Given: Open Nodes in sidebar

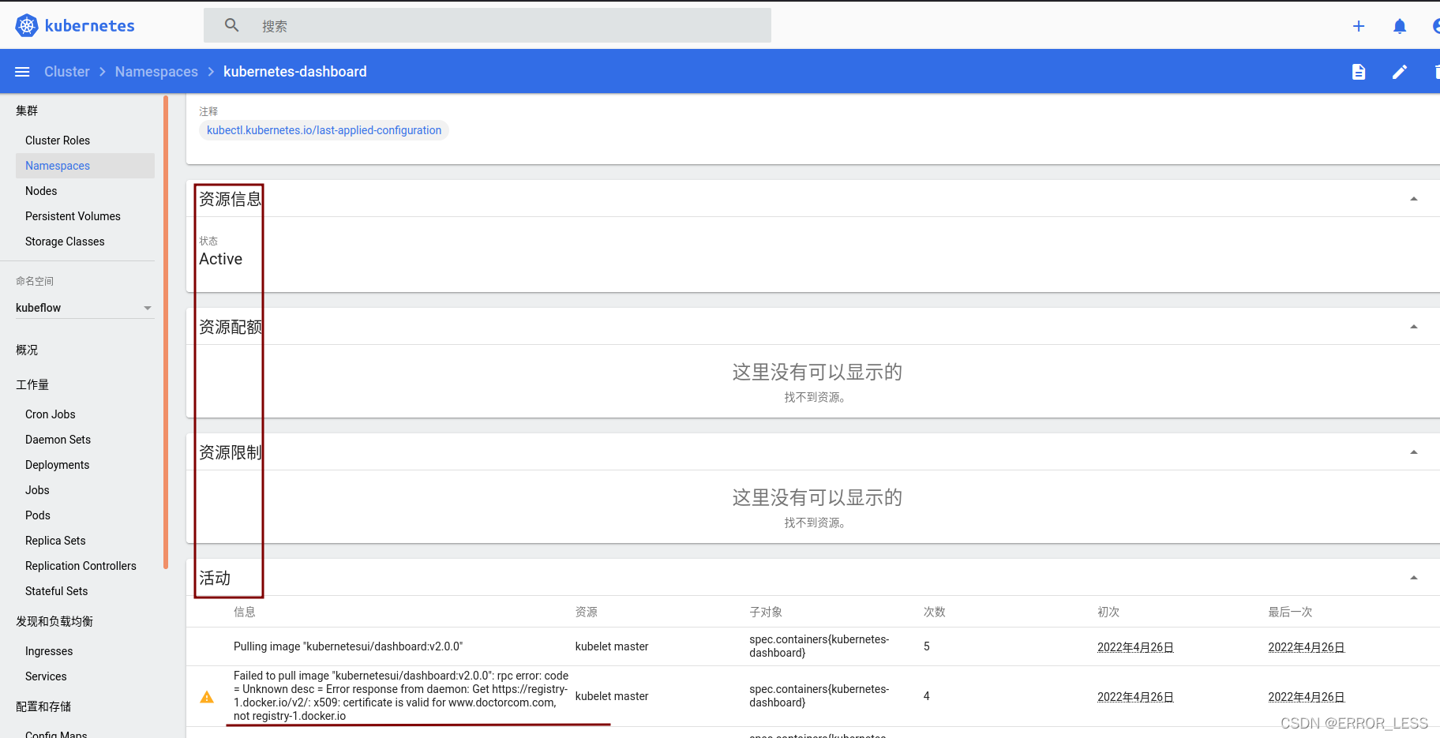Looking at the screenshot, I should [41, 191].
